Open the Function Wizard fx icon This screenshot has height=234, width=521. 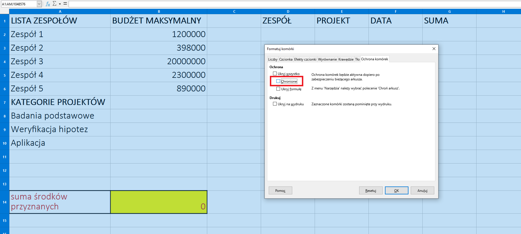[x=48, y=4]
